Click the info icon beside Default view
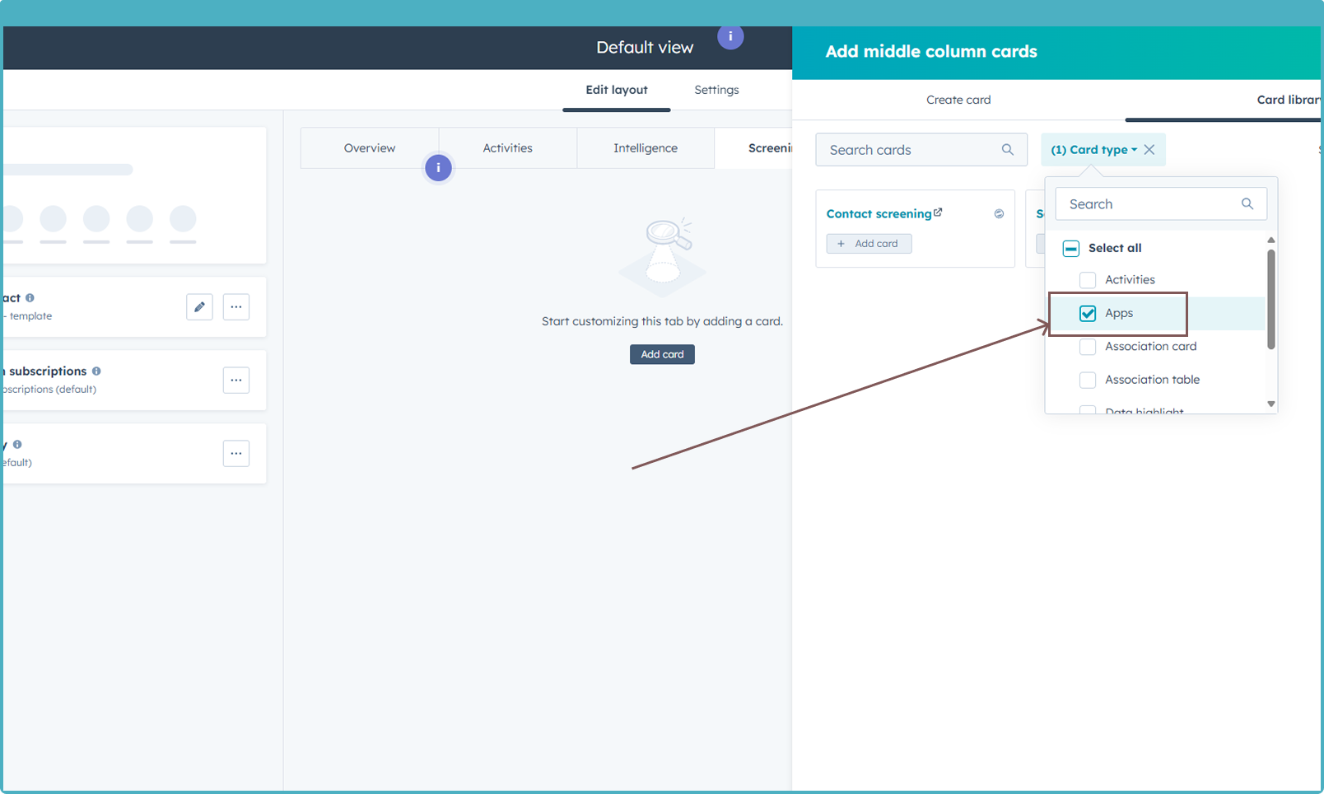Viewport: 1324px width, 794px height. point(730,37)
